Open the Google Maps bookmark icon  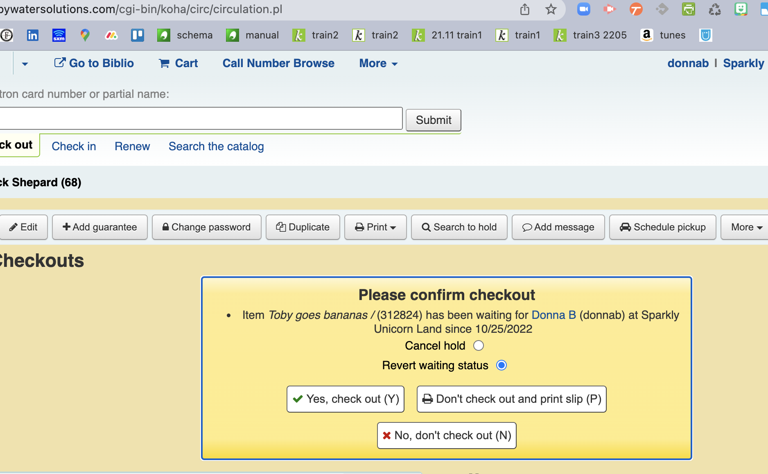tap(85, 35)
